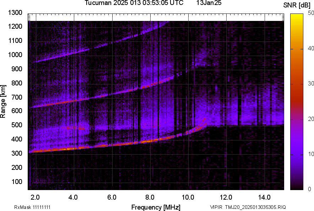314x211 pixels.
Task: Click the 100 range axis tick label
Action: pyautogui.click(x=18, y=182)
